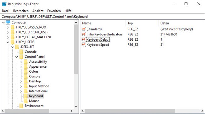Click the string icon of (Standard) value
Image resolution: width=205 pixels, height=114 pixels.
point(84,29)
